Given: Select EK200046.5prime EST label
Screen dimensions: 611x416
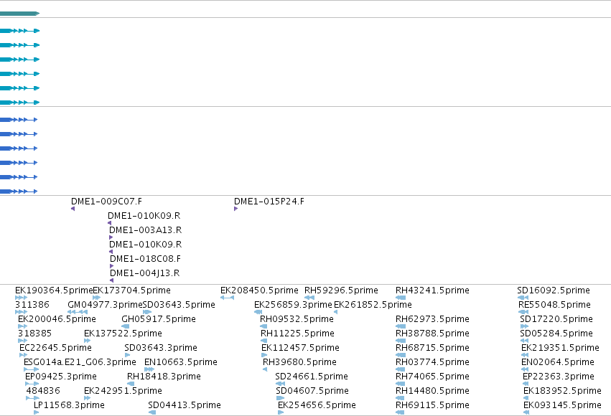Looking at the screenshot, I should 57,319.
